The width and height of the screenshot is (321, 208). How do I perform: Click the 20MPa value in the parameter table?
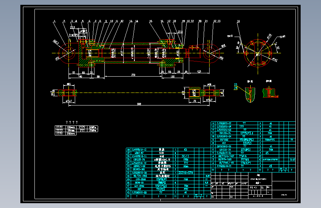[93, 127]
